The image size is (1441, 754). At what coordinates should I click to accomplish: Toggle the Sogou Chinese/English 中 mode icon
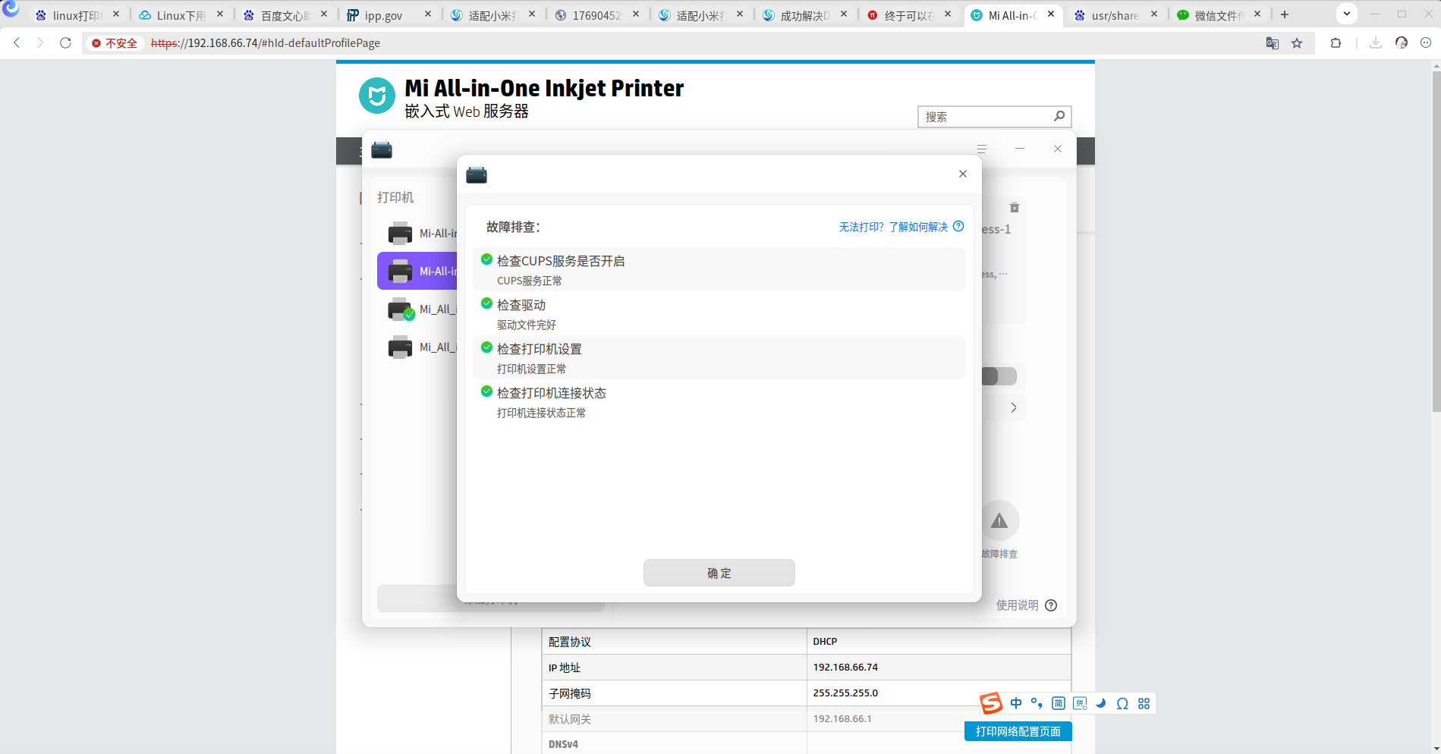pos(1016,704)
